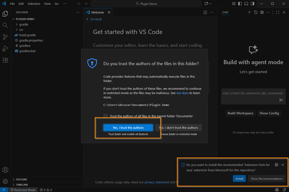289x192 pixels.
Task: Start a new chat with plus icon
Action: click(249, 12)
